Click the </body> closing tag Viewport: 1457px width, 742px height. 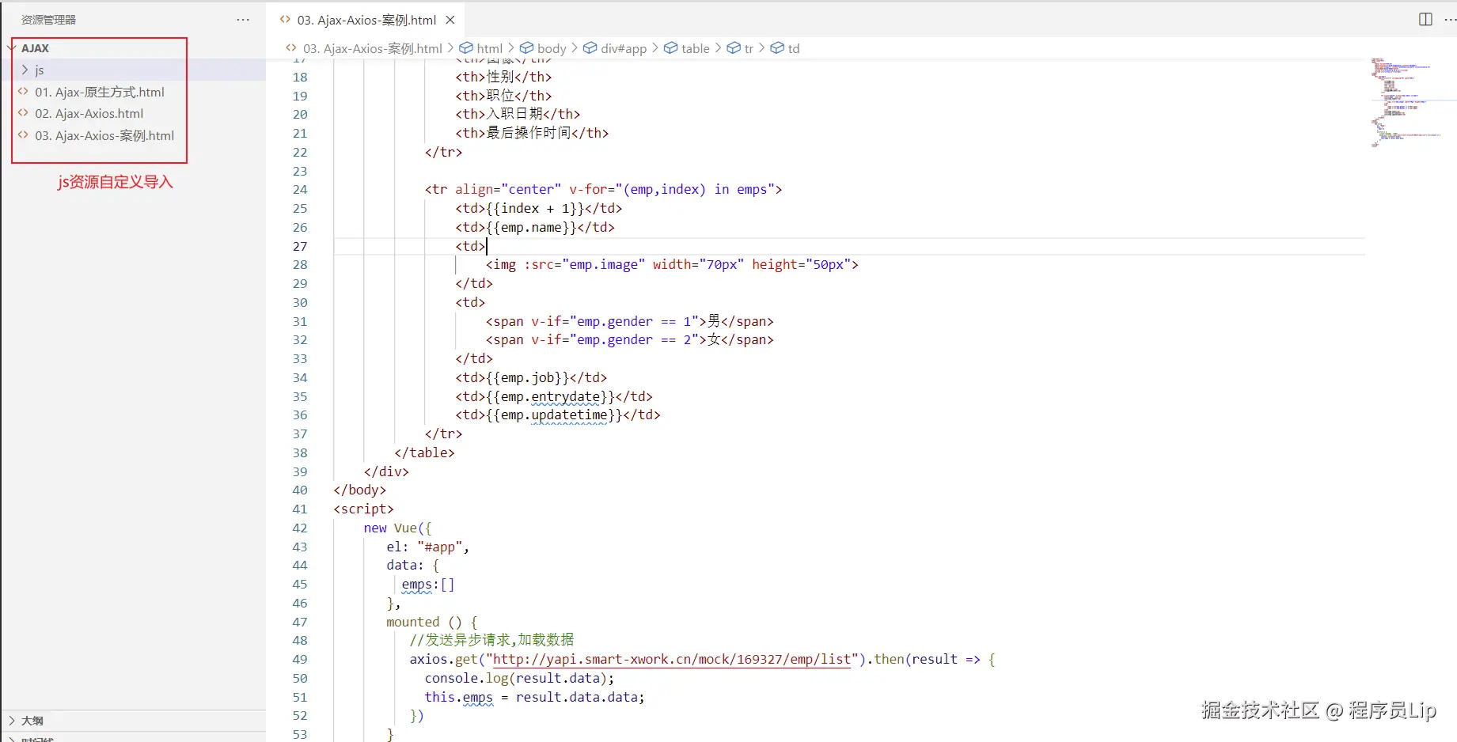pos(360,490)
